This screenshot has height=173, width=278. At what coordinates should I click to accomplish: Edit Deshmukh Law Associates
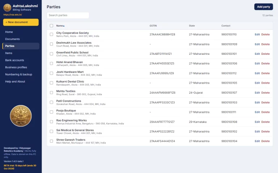(x=257, y=44)
